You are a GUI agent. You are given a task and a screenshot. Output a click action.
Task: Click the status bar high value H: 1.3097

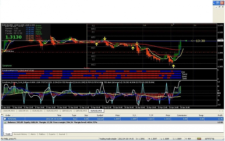(x=153, y=139)
